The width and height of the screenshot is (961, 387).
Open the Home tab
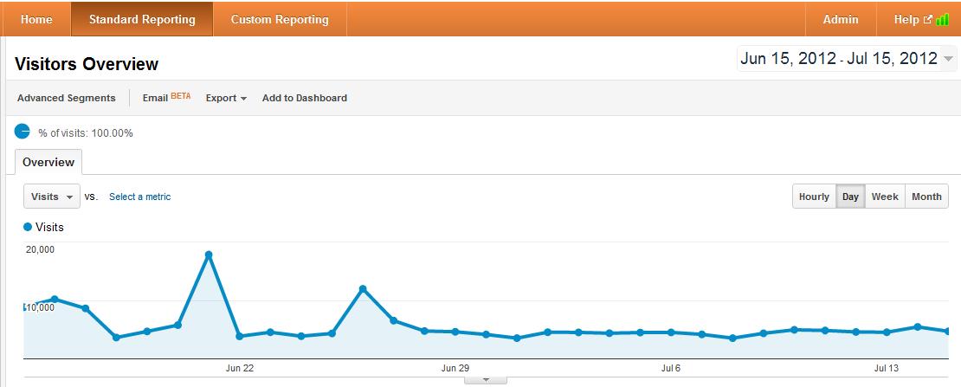pos(36,19)
